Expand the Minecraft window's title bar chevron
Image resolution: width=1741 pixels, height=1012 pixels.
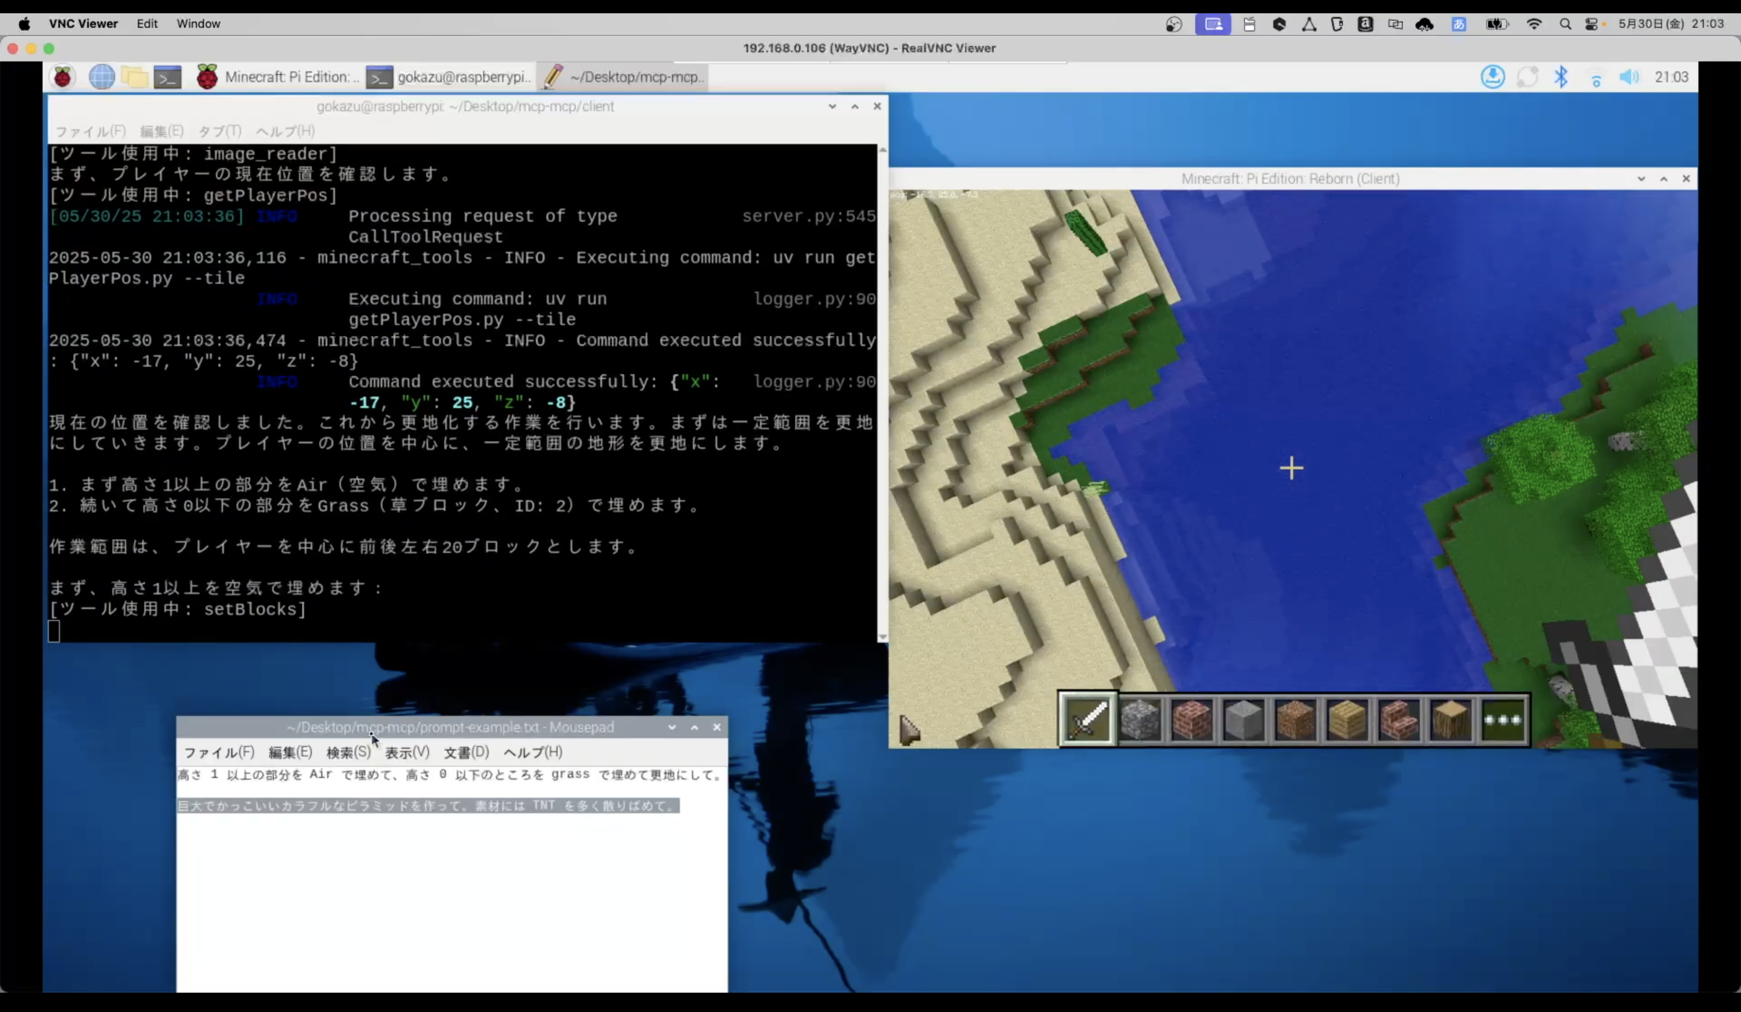click(x=1641, y=179)
